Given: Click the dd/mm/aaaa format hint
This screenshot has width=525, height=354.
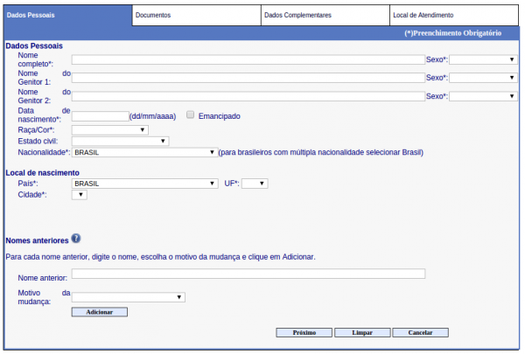Looking at the screenshot, I should 152,116.
